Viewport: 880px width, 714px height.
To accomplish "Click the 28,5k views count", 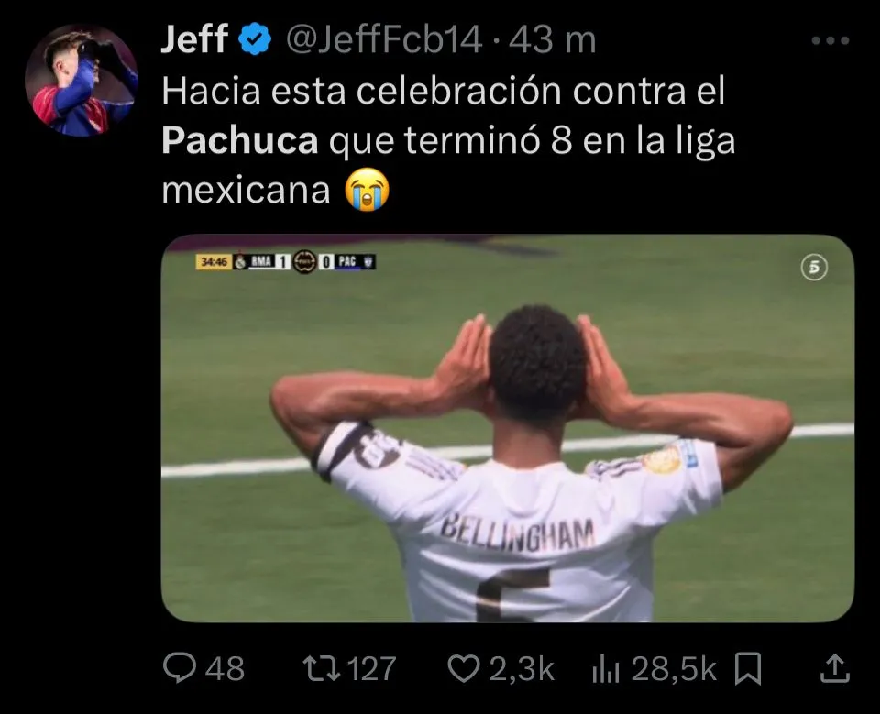I will [x=674, y=669].
